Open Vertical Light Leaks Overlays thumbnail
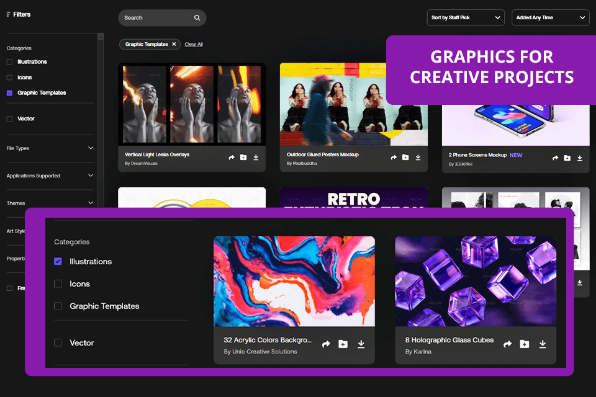This screenshot has height=397, width=596. coord(192,104)
